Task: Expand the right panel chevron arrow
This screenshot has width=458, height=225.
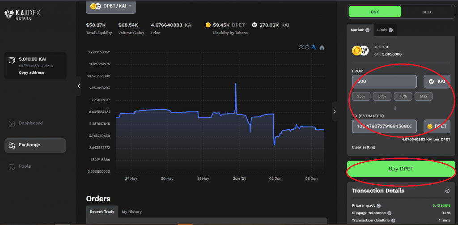Action: (335, 112)
